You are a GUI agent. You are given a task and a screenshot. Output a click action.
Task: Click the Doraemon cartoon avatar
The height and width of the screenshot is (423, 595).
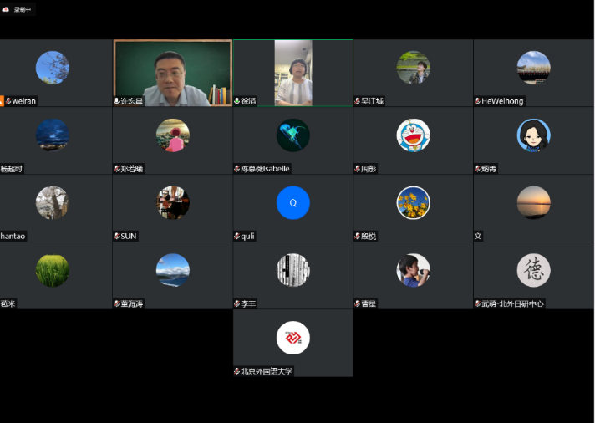pyautogui.click(x=413, y=135)
